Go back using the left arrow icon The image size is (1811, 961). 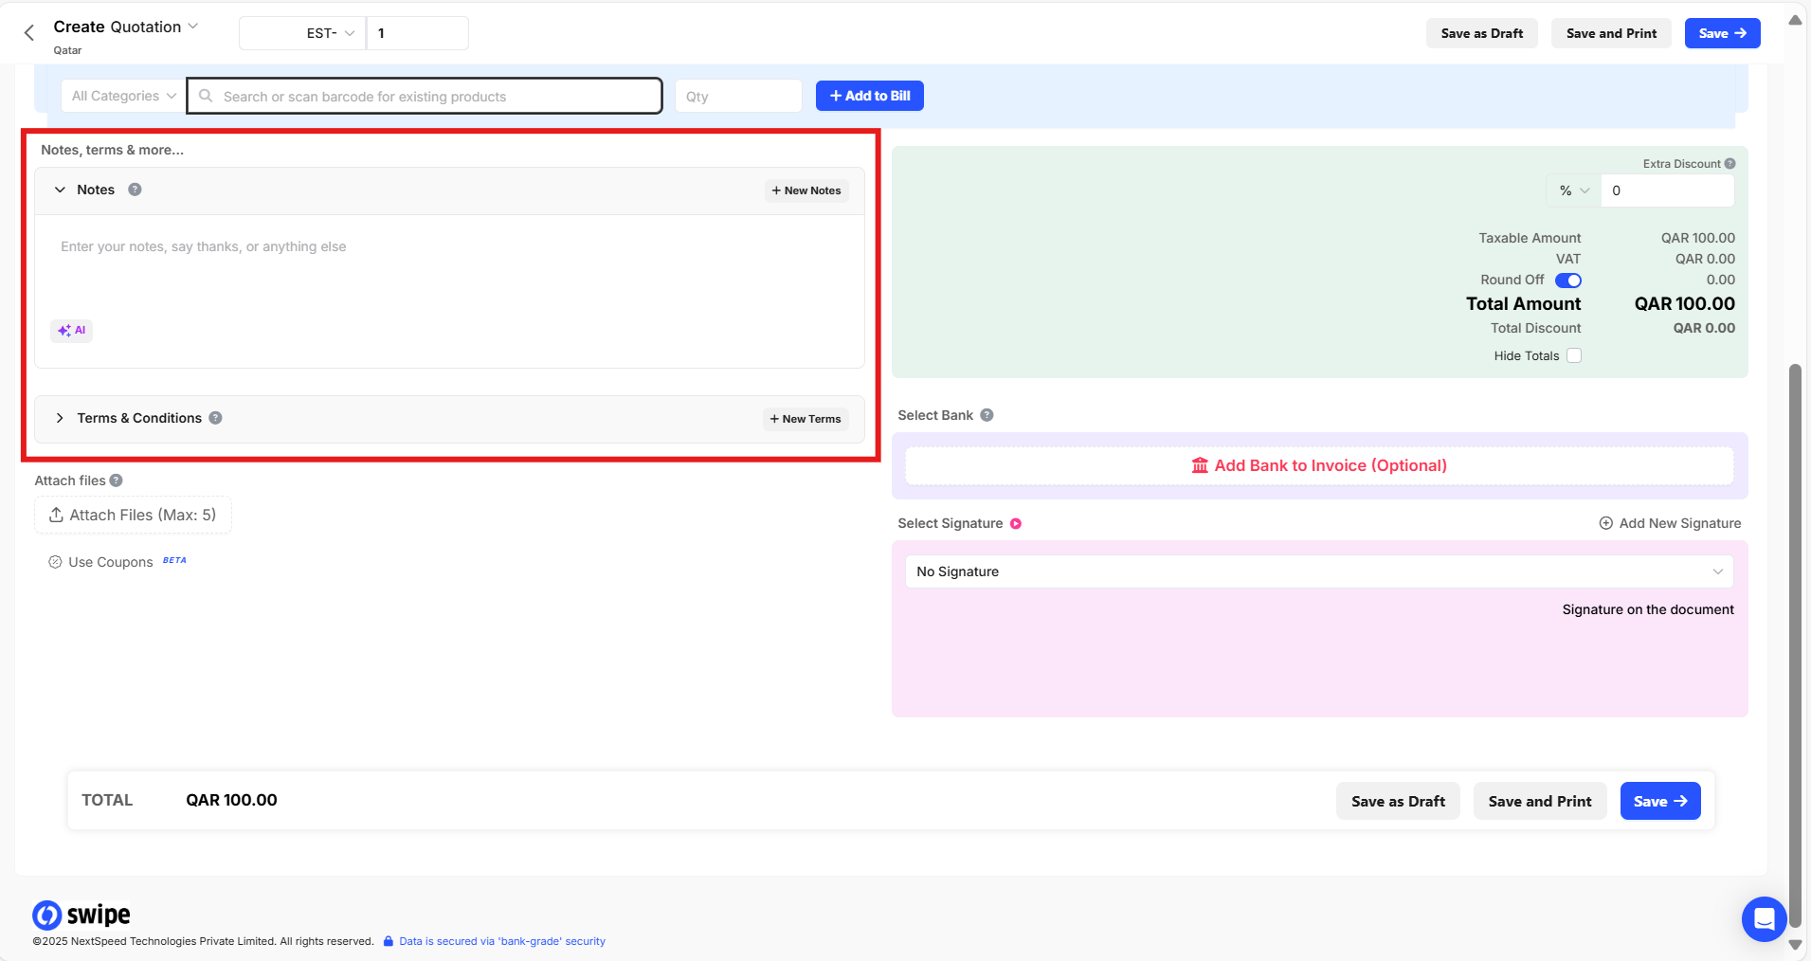29,33
